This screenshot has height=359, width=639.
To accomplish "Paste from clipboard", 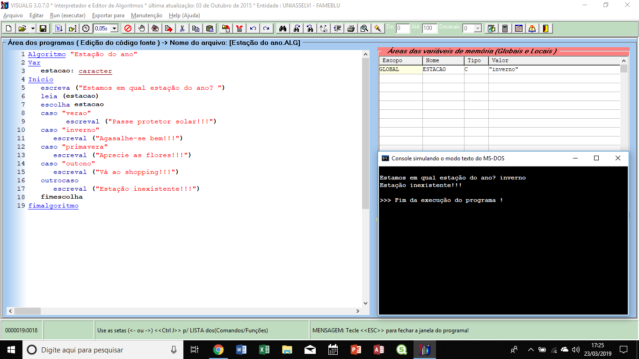I will (210, 29).
